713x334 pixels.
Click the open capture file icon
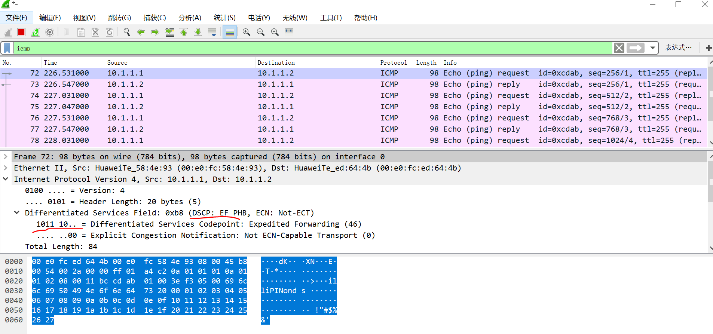click(x=67, y=33)
